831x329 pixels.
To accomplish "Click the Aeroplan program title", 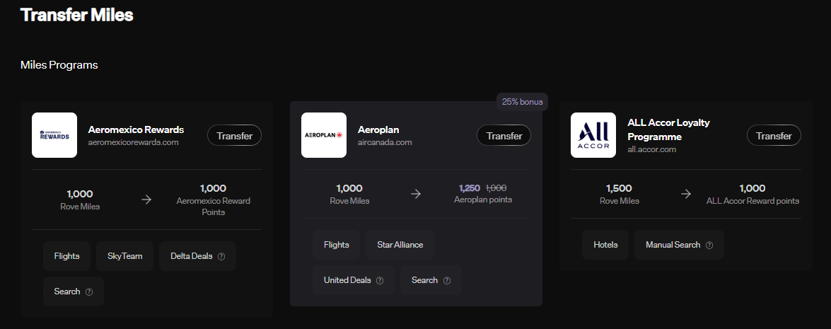I will coord(378,129).
